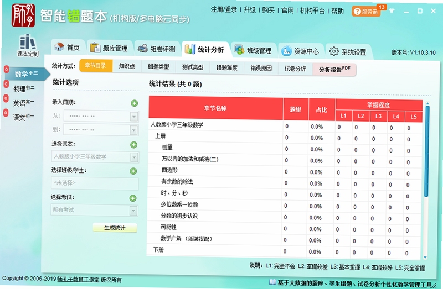The height and width of the screenshot is (289, 443).
Task: Click the L5 mastery column header
Action: pos(414,117)
